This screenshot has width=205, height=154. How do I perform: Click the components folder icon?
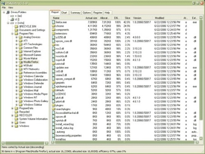(54, 30)
